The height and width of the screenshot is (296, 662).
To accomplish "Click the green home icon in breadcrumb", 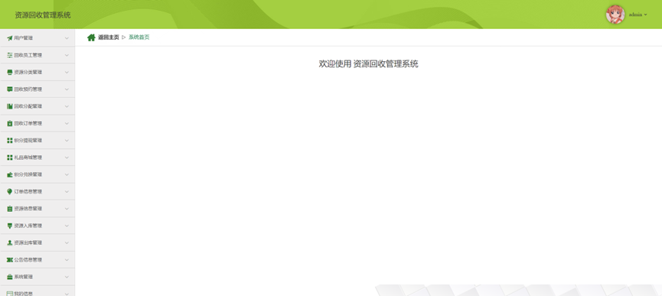I will [91, 37].
